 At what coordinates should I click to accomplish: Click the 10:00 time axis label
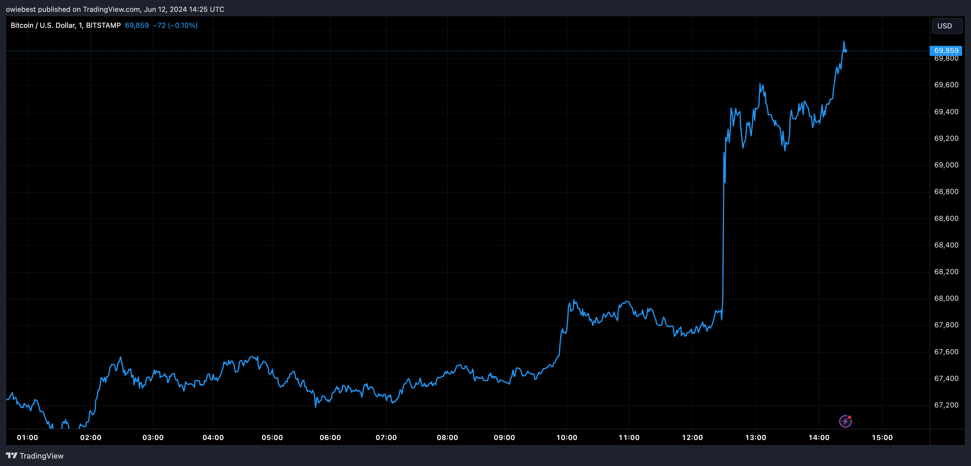[x=567, y=437]
